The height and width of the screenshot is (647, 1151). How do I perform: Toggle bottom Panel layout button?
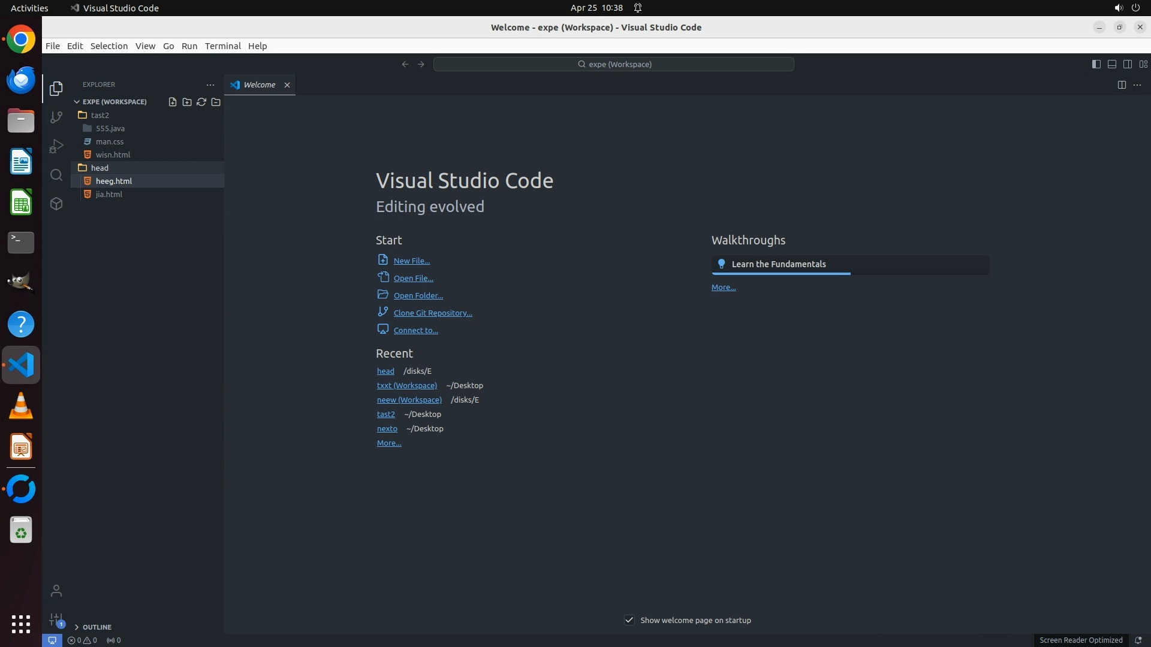[x=1111, y=64]
